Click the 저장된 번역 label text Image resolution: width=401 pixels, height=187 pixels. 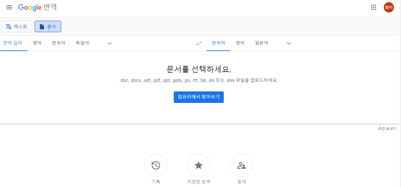click(x=199, y=182)
